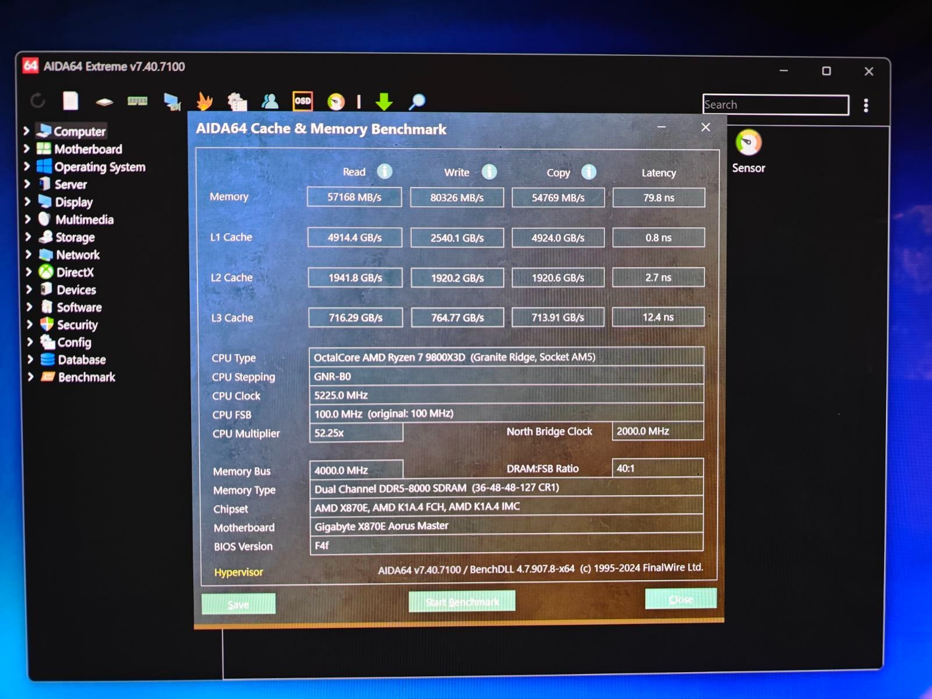Click CPU Stepping value GNR-B0
932x699 pixels.
click(x=506, y=376)
